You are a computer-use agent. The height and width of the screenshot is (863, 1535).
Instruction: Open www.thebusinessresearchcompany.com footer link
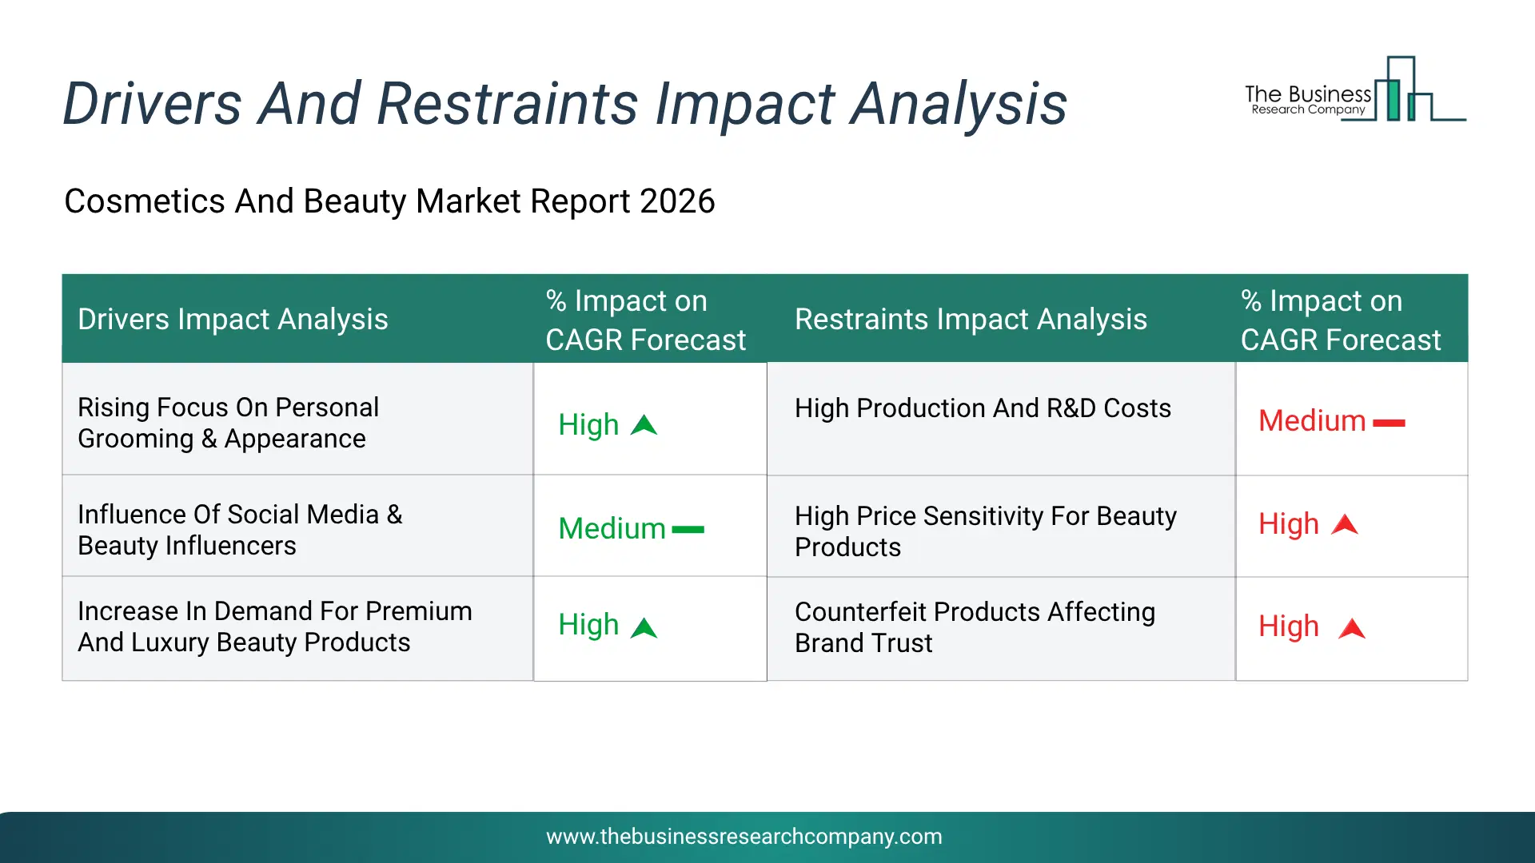pos(744,837)
